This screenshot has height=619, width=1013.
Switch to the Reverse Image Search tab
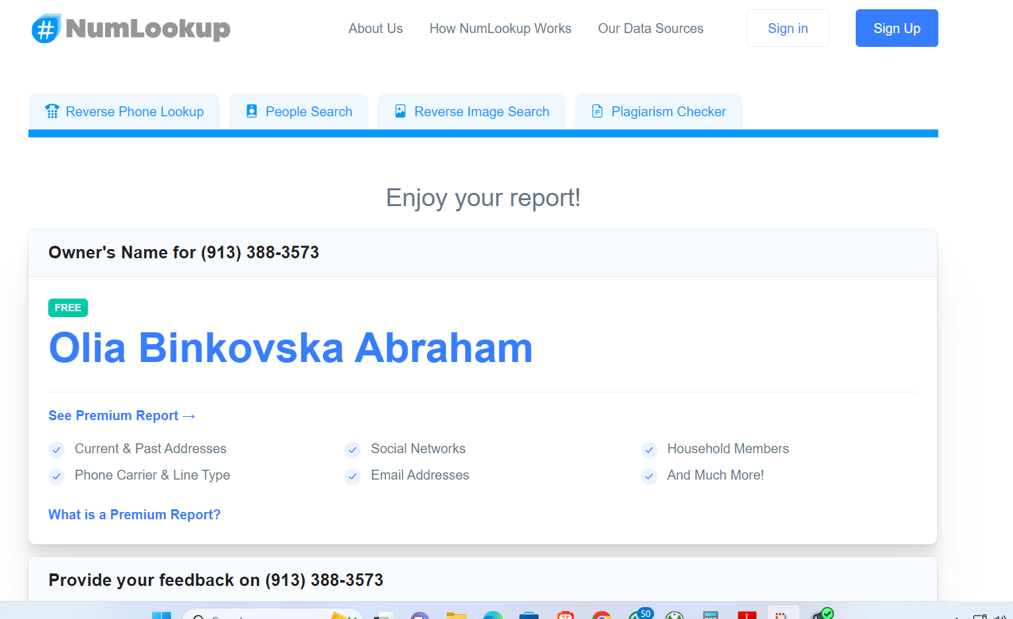click(x=472, y=112)
